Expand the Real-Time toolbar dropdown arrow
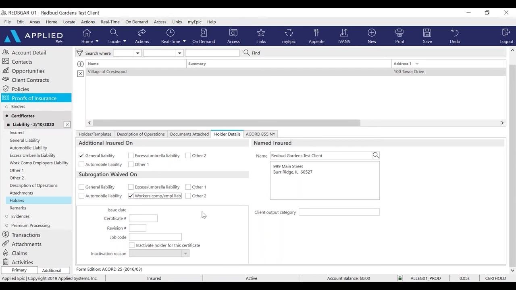Screen dimensions: 516x290 click(x=184, y=41)
